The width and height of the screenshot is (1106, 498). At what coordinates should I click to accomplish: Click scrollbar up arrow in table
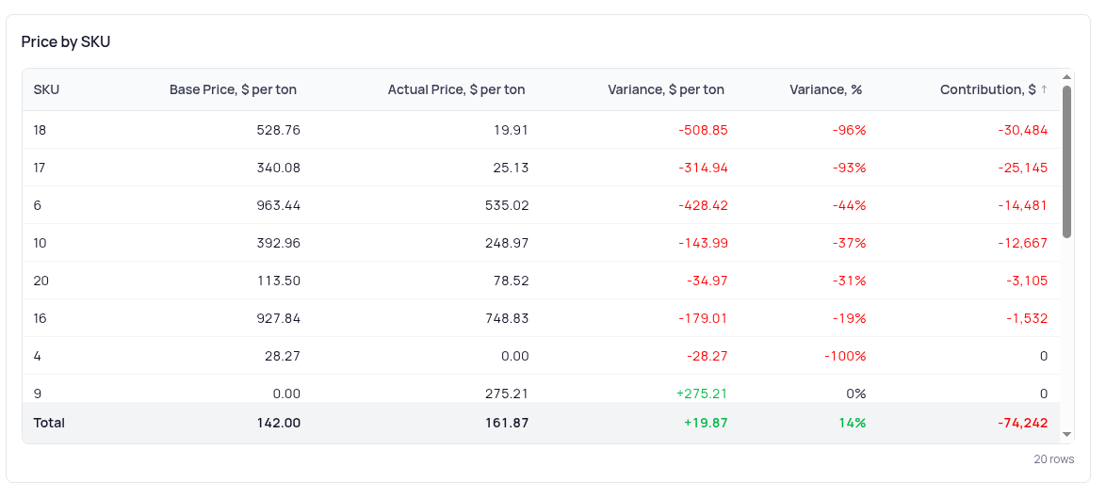pos(1066,77)
